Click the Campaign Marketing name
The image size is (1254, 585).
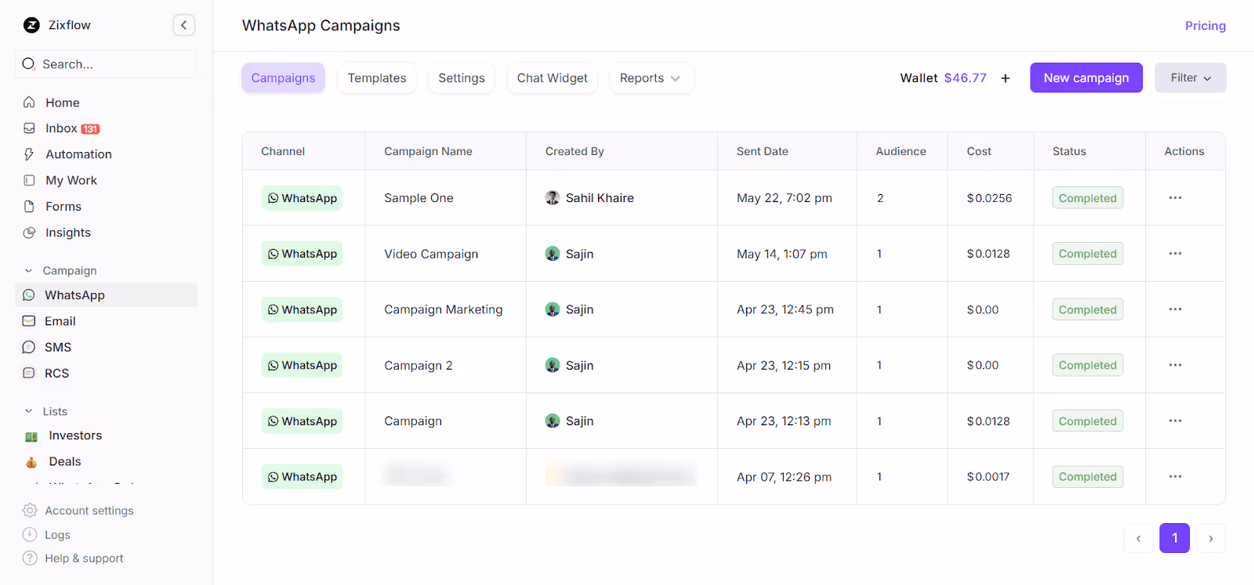tap(444, 309)
